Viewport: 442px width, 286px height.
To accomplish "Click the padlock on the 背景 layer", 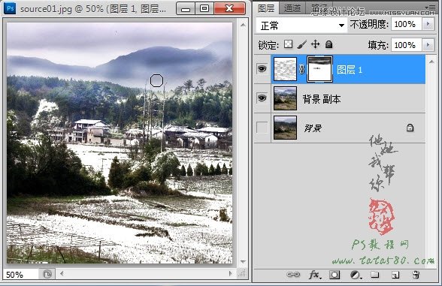I will pyautogui.click(x=410, y=128).
